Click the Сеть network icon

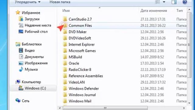coord(18,101)
